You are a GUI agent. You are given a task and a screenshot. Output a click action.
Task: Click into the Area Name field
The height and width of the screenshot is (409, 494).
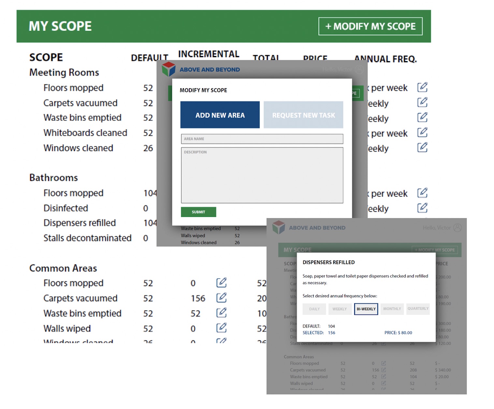click(262, 139)
